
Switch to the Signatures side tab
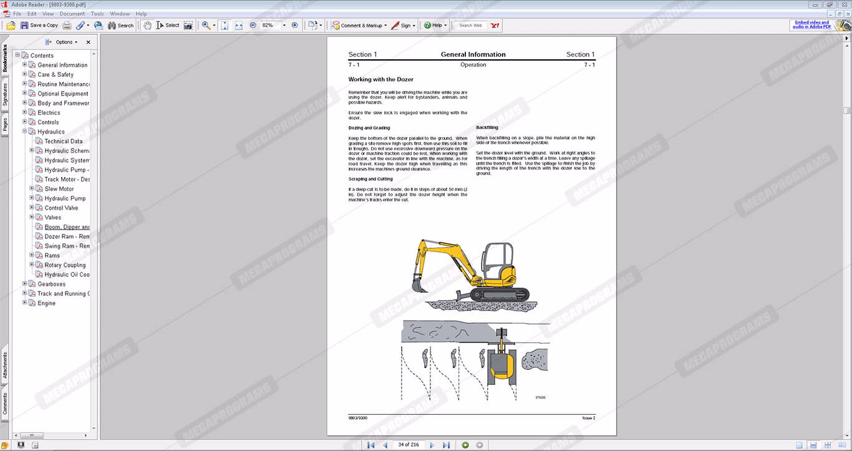coord(5,95)
